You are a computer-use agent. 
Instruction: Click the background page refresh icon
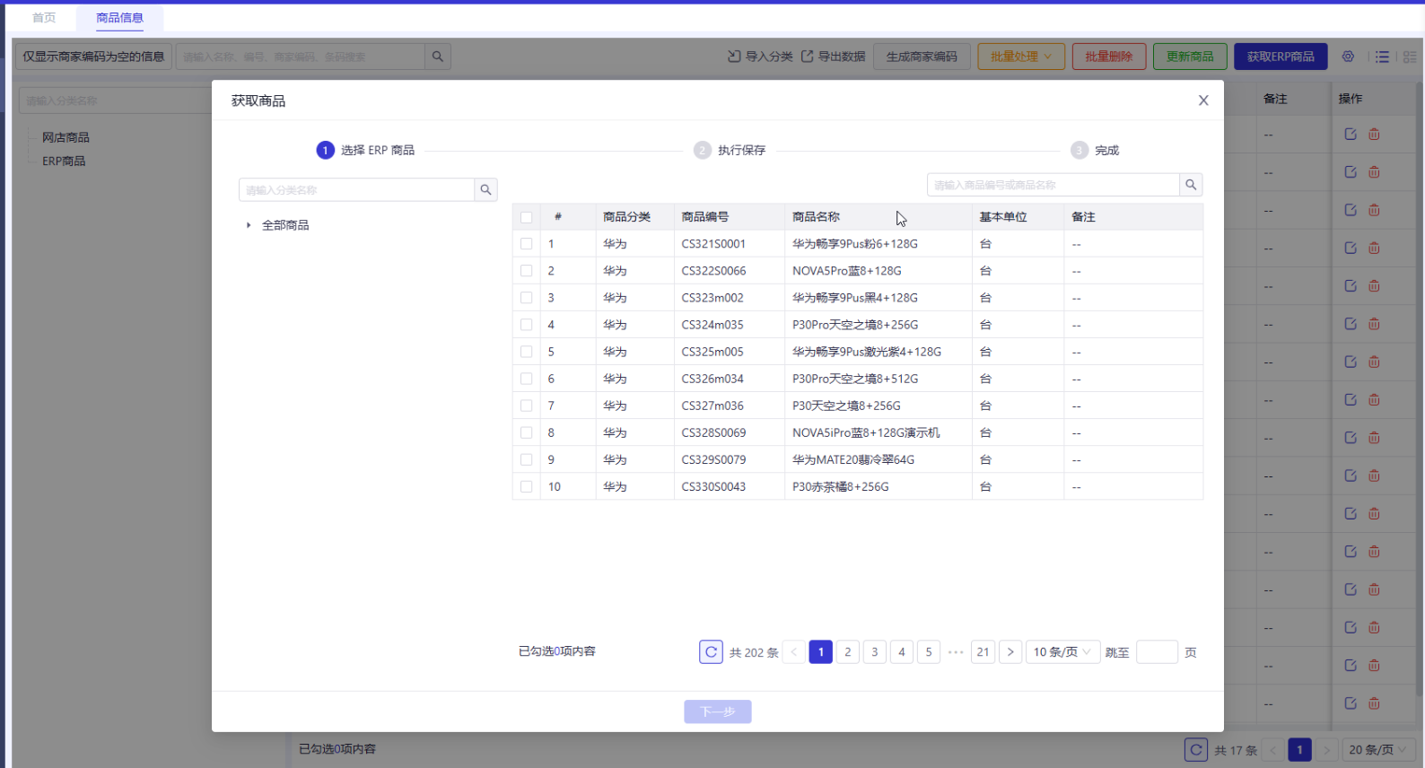[x=1196, y=749]
